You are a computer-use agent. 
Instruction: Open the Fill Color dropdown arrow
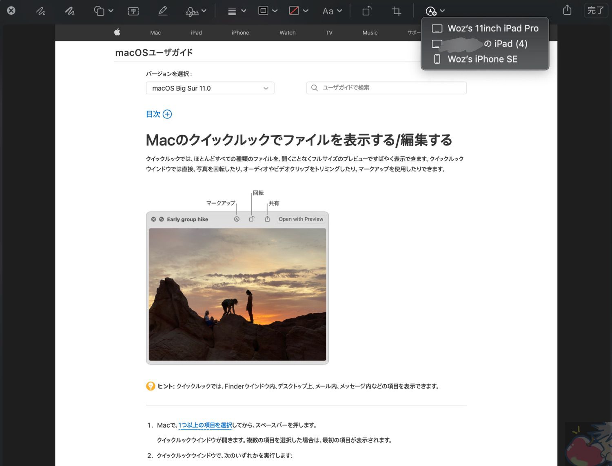tap(306, 11)
